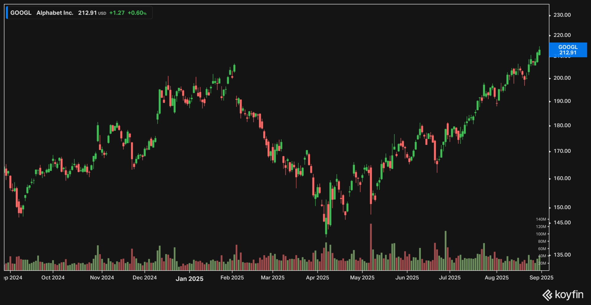Click the 170.00 price axis label
Viewport: 591px width, 305px height.
pyautogui.click(x=562, y=151)
